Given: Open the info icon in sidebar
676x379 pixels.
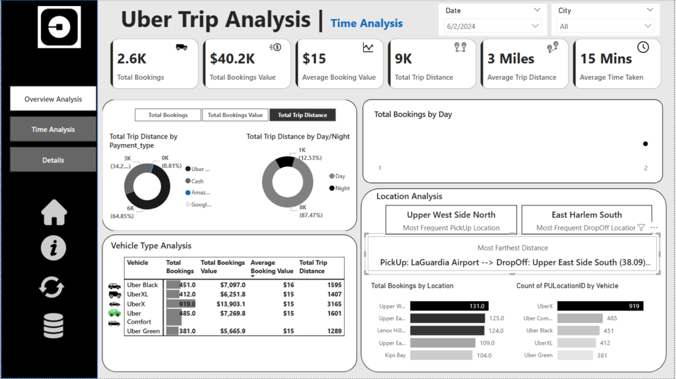Looking at the screenshot, I should click(x=53, y=248).
